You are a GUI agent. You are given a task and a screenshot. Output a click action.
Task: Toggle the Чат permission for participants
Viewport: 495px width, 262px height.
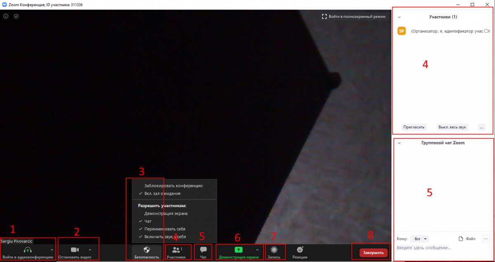[148, 221]
